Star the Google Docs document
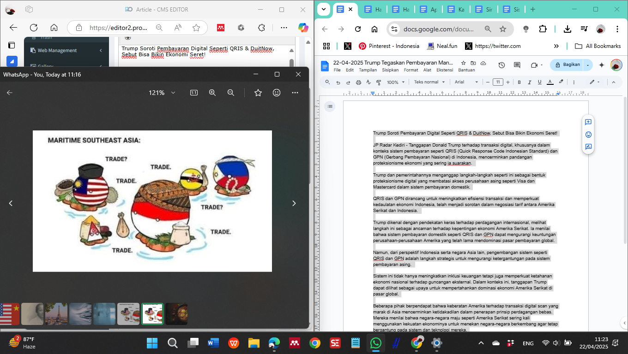Screen dimensions: 628x354 (x=463, y=63)
